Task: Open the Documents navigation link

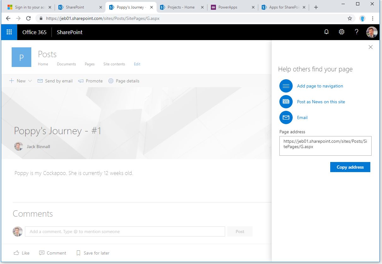Action: 66,64
